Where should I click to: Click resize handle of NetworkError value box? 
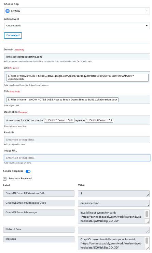click(x=148, y=232)
